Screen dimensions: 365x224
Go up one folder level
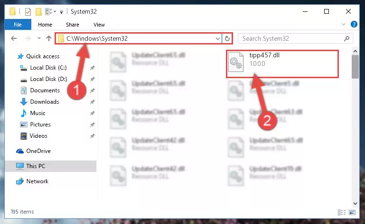tap(49, 38)
